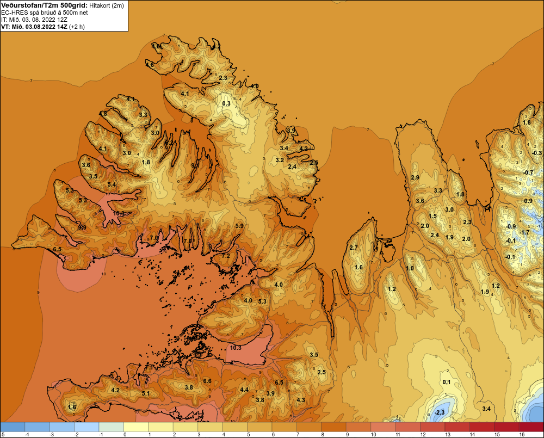Click the legend tick label -5
The width and height of the screenshot is (544, 438).
click(2, 435)
